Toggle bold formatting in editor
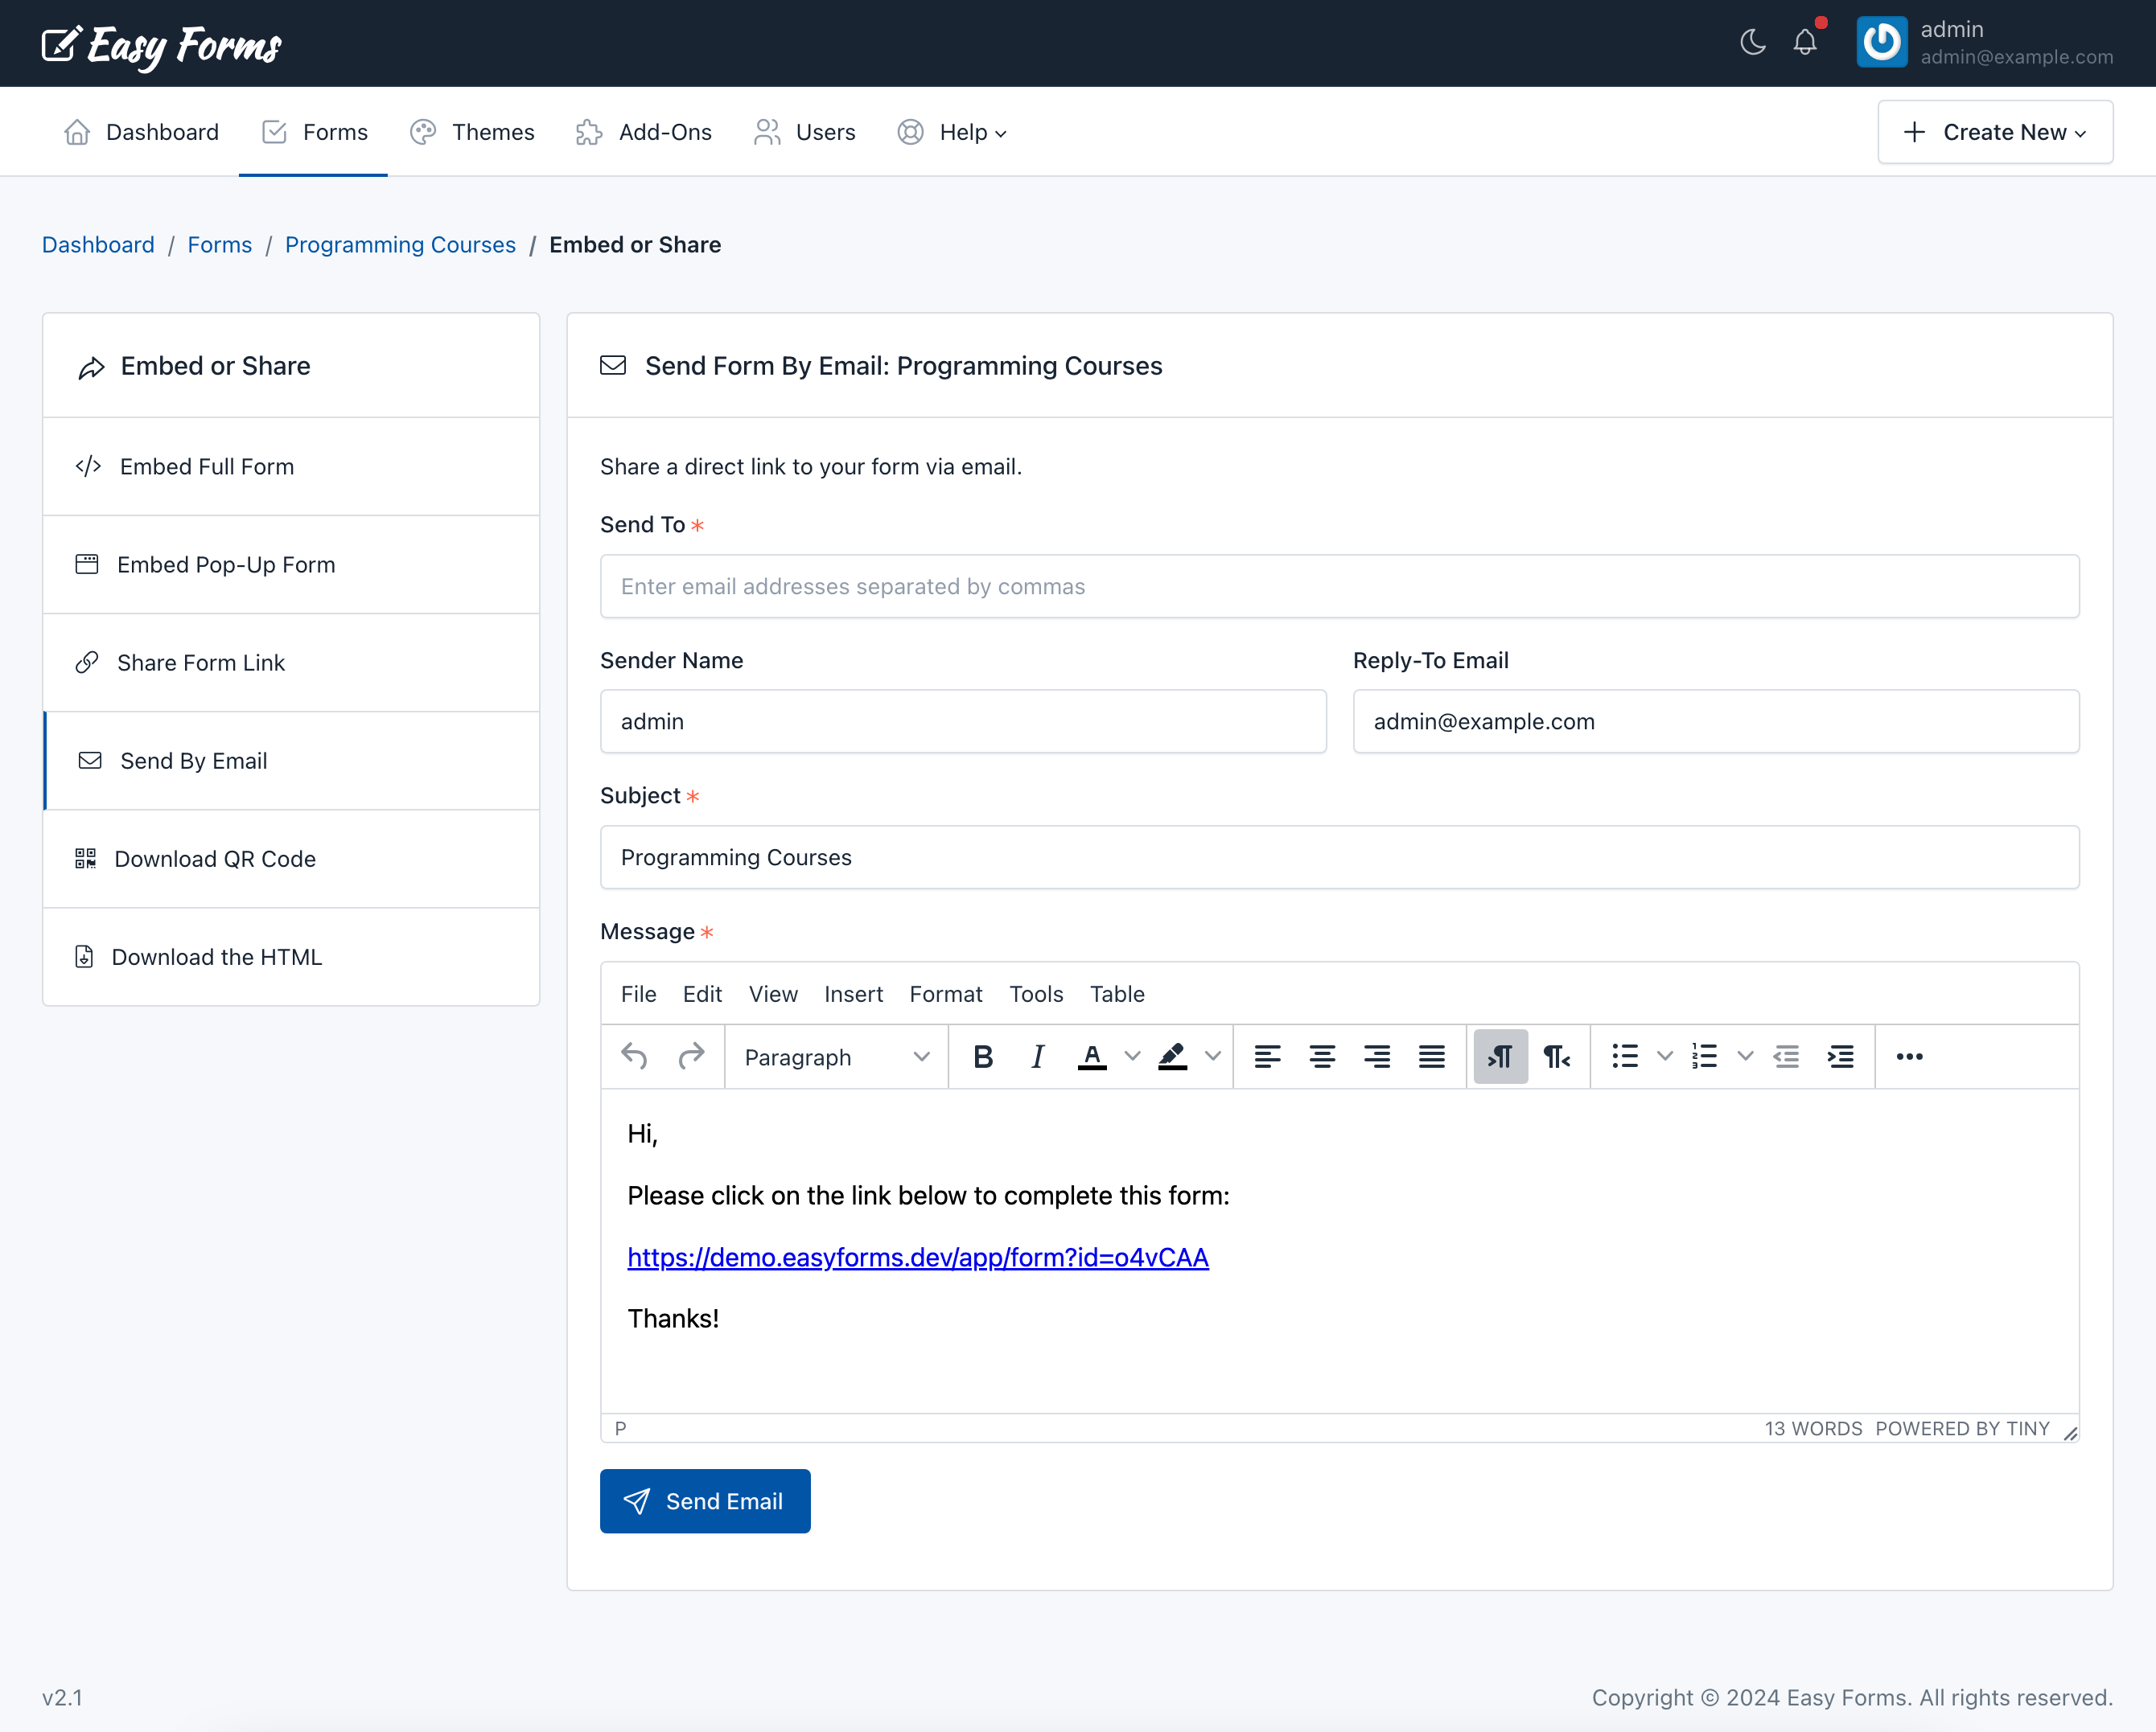 tap(983, 1057)
